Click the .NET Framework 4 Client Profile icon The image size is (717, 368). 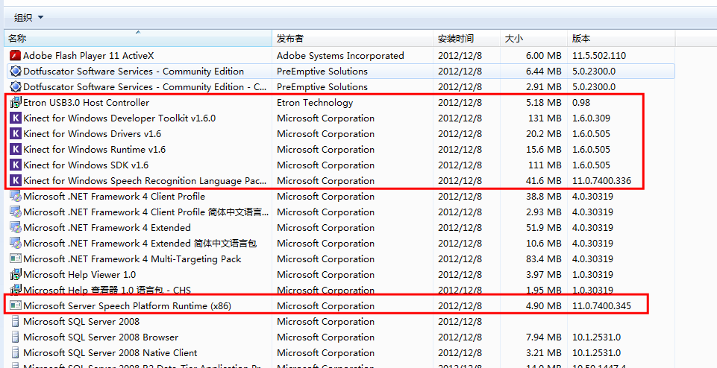(16, 197)
